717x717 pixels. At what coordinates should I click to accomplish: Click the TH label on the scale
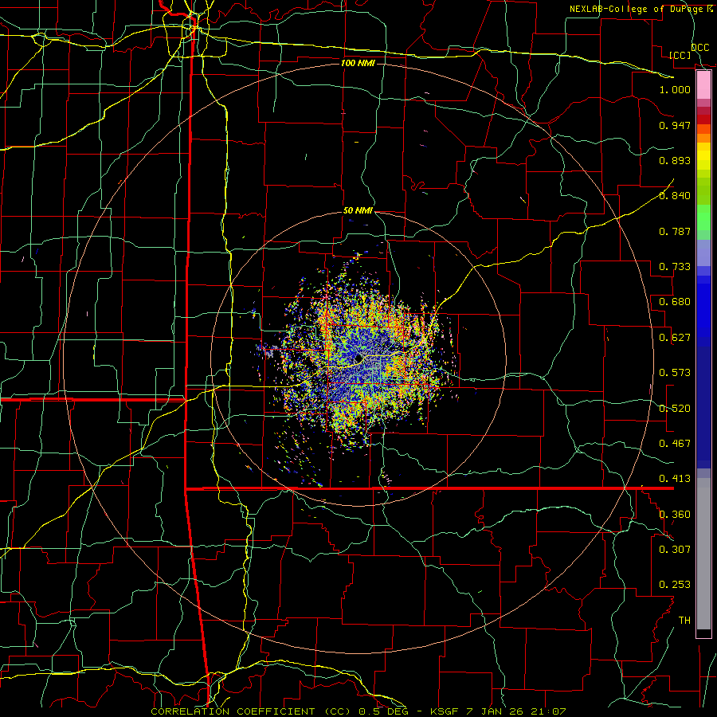tap(684, 621)
